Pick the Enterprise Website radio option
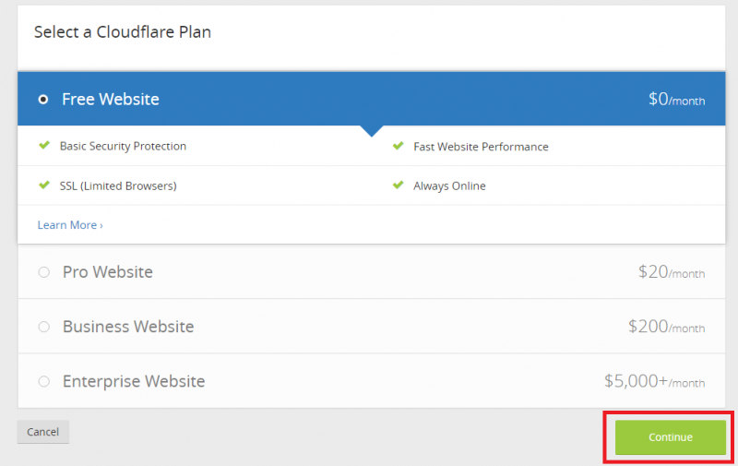Image resolution: width=738 pixels, height=466 pixels. point(43,381)
